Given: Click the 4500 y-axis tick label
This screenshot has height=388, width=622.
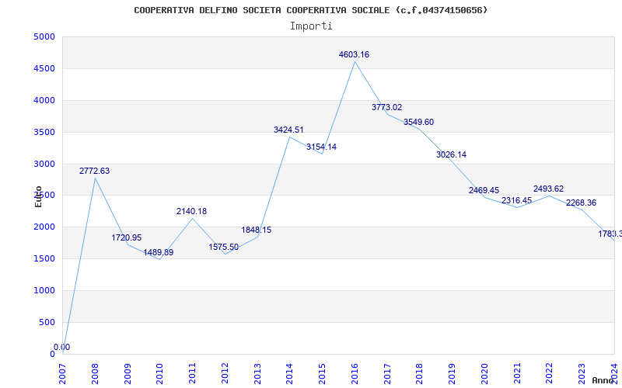Looking at the screenshot, I should click(44, 69).
